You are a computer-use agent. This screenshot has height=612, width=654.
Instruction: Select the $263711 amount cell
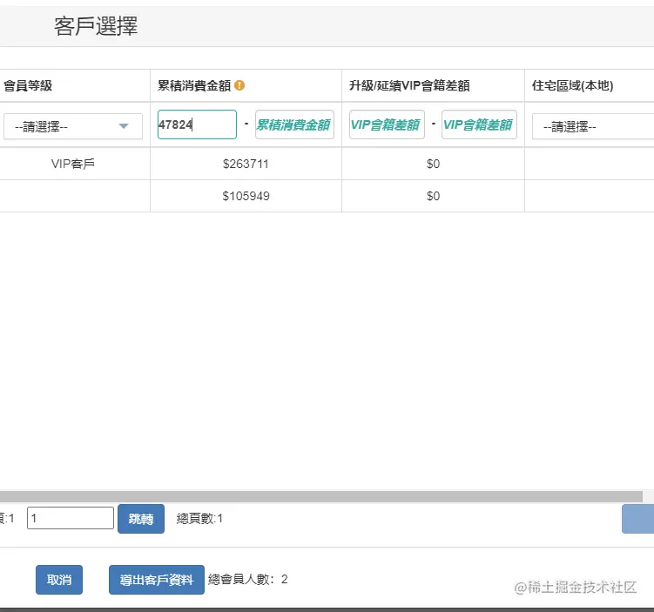tap(246, 164)
